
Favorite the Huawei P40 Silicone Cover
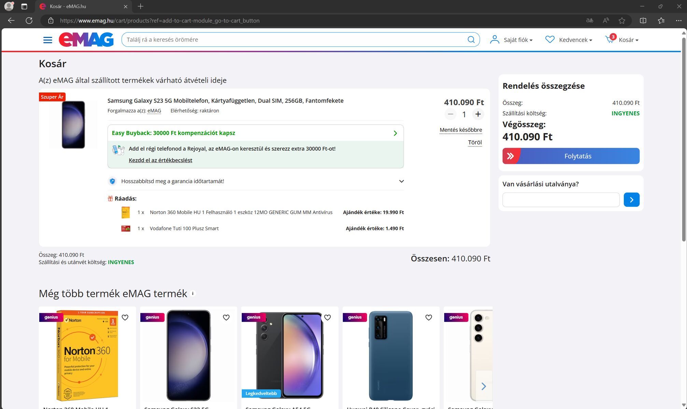point(429,318)
